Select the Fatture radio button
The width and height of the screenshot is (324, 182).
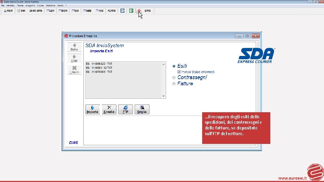tap(174, 84)
